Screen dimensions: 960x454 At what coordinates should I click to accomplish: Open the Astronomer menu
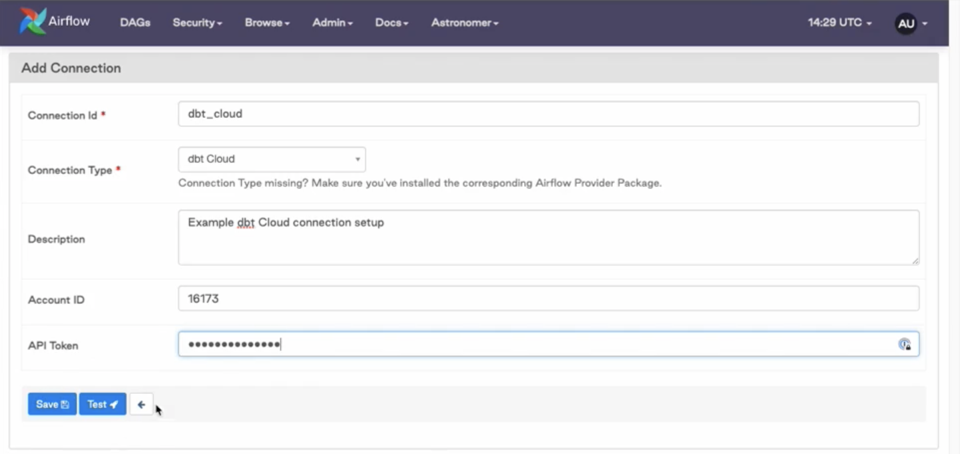[465, 23]
